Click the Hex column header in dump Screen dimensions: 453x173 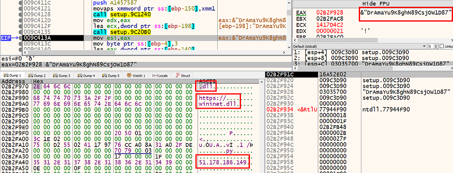pos(114,81)
